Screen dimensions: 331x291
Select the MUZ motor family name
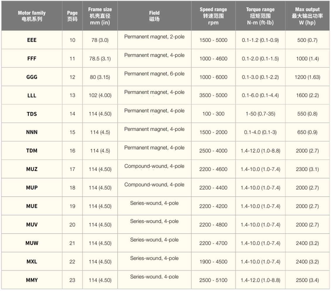[x=32, y=169]
